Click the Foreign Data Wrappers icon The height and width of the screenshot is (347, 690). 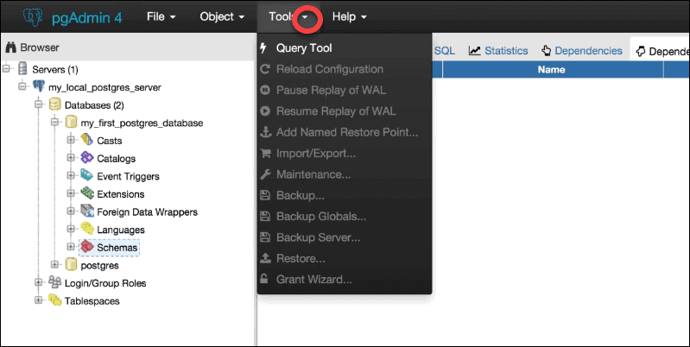click(86, 211)
